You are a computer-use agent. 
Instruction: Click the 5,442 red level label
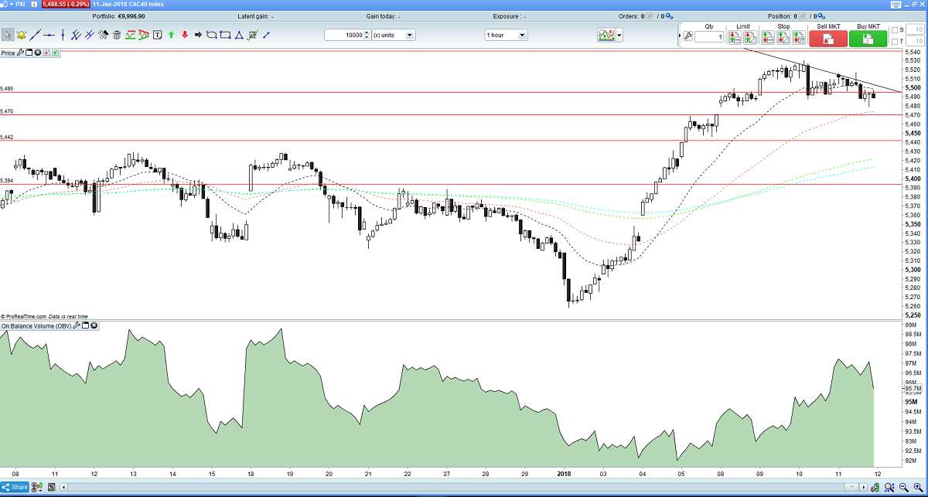coord(7,137)
